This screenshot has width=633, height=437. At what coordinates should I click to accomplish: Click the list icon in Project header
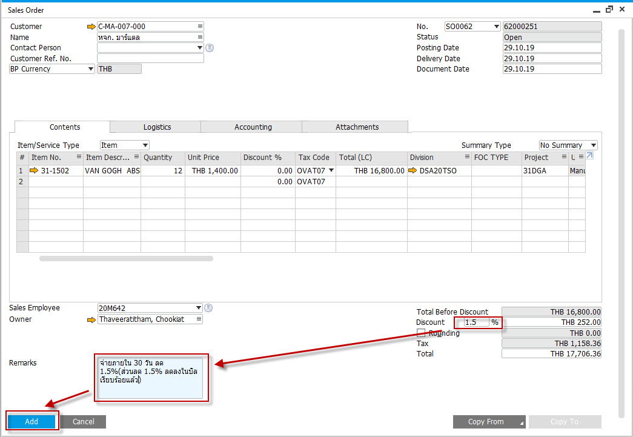click(564, 157)
